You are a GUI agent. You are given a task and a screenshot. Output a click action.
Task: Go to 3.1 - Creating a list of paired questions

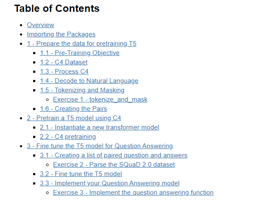[114, 155]
